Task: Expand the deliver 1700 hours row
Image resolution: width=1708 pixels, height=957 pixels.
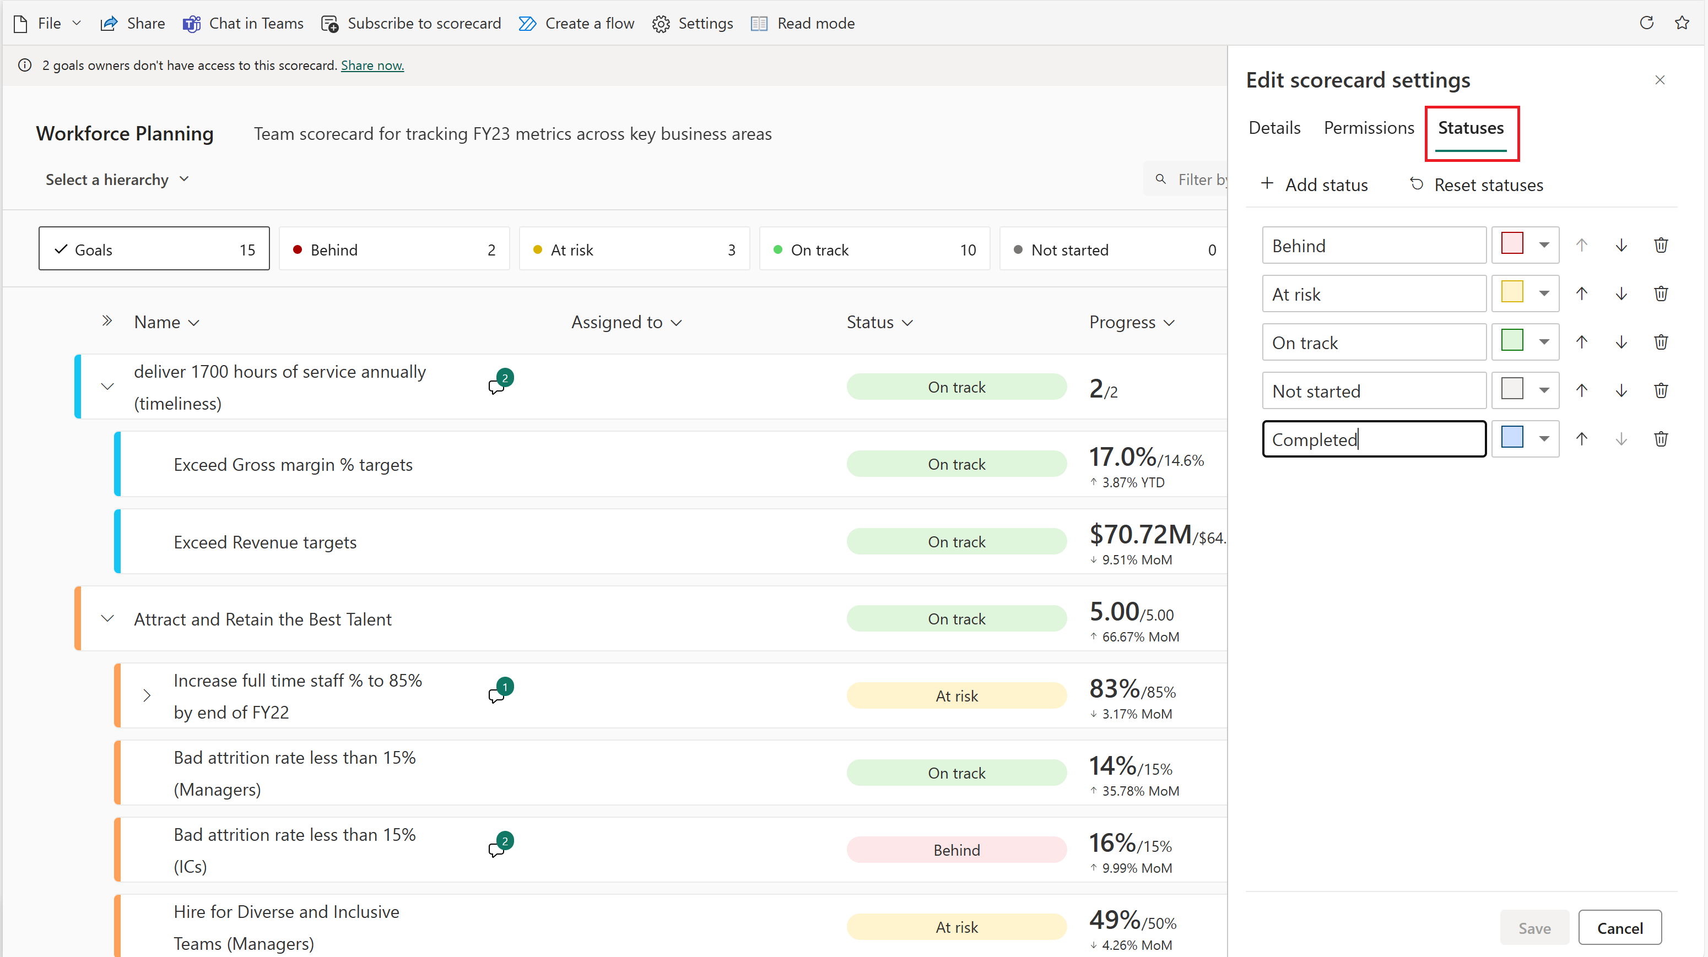Action: (x=108, y=386)
